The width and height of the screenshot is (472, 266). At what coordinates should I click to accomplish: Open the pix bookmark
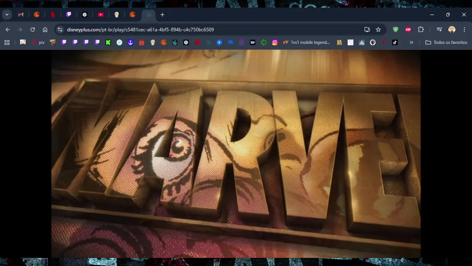38,42
